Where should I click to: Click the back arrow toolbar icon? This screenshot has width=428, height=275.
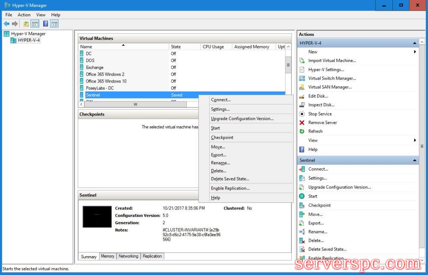[x=6, y=24]
